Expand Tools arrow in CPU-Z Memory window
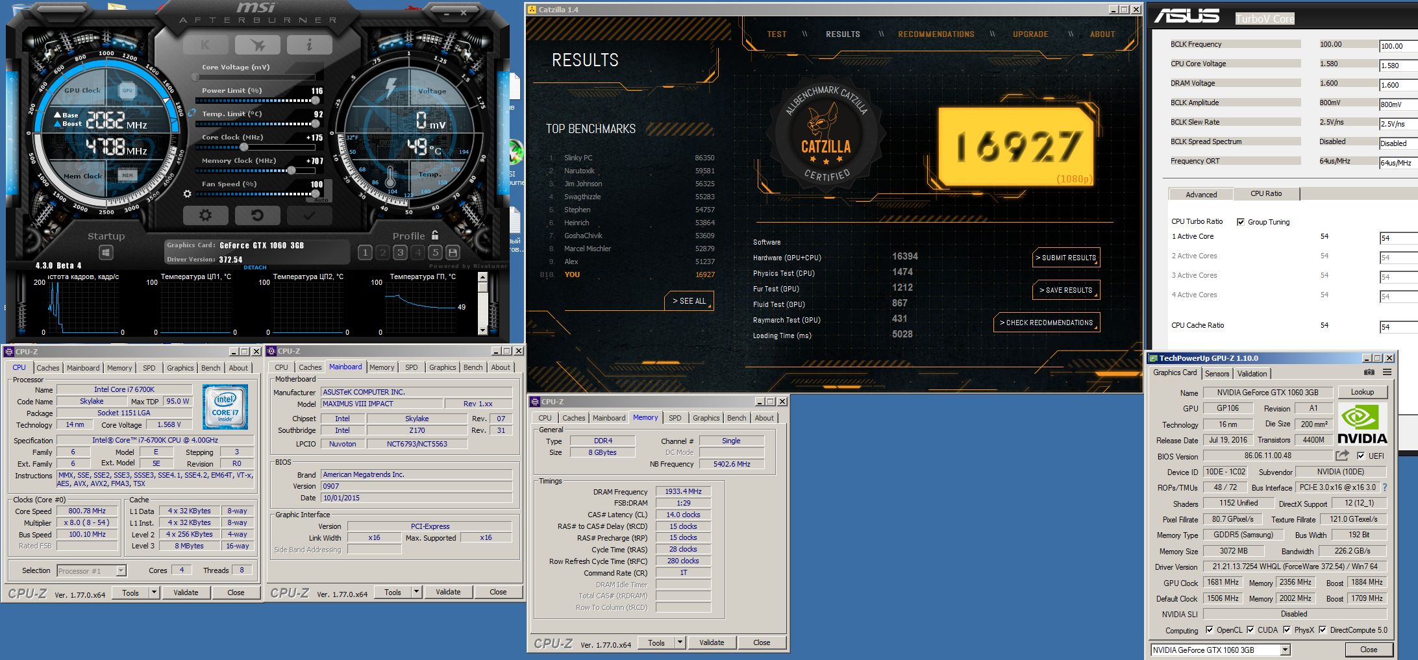1418x660 pixels. point(680,642)
